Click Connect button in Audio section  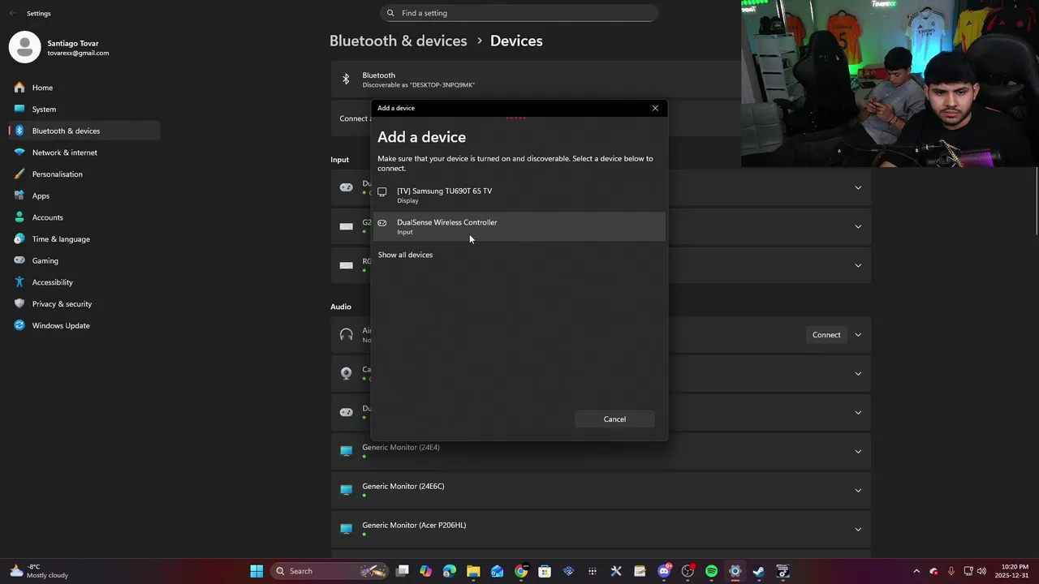coord(826,335)
